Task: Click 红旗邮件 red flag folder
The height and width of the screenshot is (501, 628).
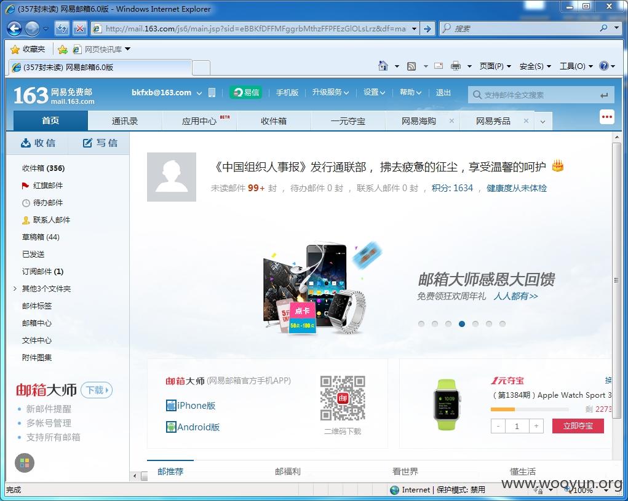Action: [x=42, y=185]
